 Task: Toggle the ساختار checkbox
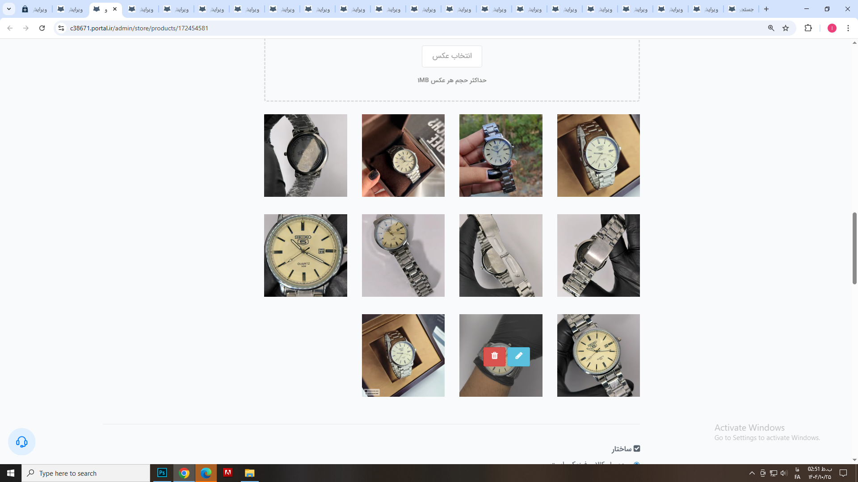(637, 449)
